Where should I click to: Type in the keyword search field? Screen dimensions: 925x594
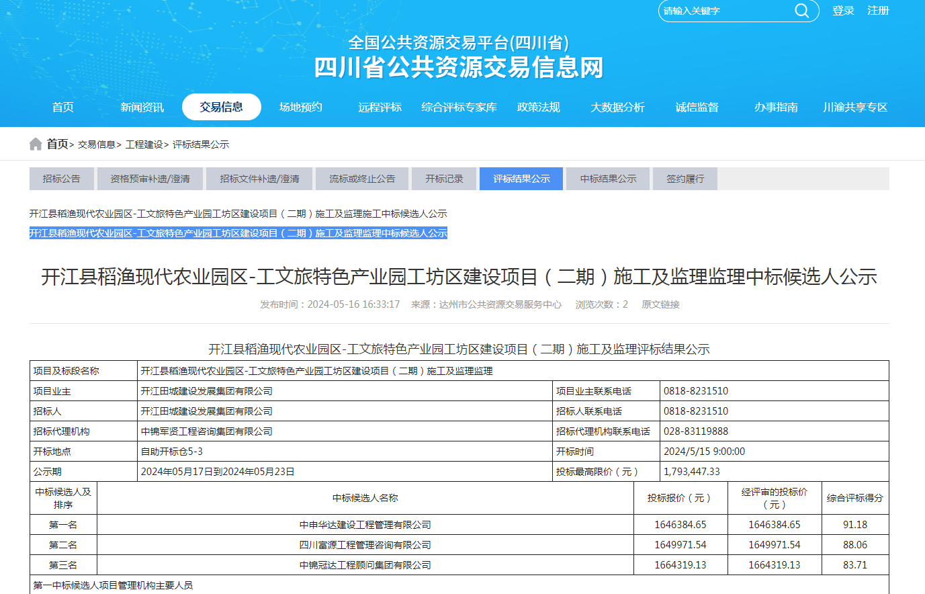pos(725,11)
